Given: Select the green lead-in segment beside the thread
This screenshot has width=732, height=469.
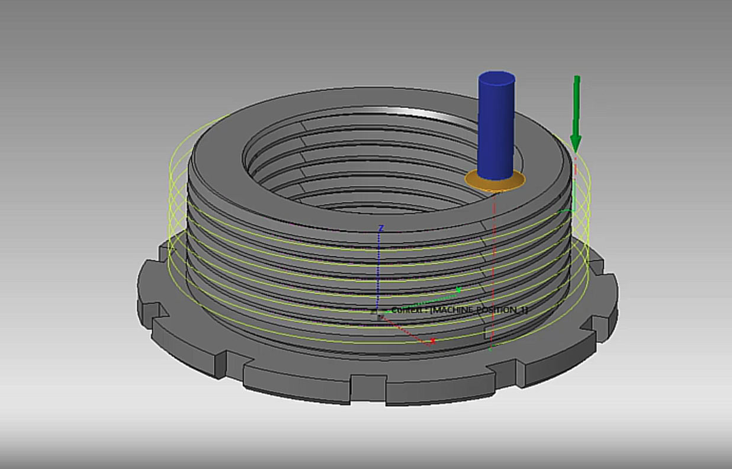Looking at the screenshot, I should click(x=569, y=210).
